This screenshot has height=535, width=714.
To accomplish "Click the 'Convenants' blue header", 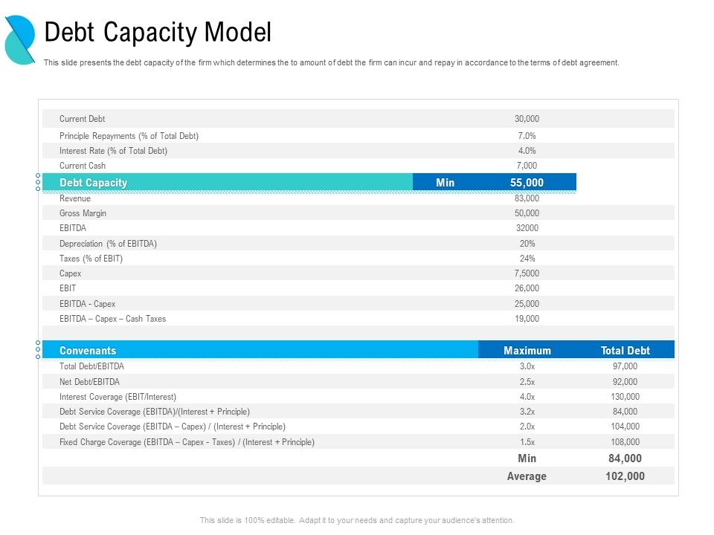I will point(260,350).
